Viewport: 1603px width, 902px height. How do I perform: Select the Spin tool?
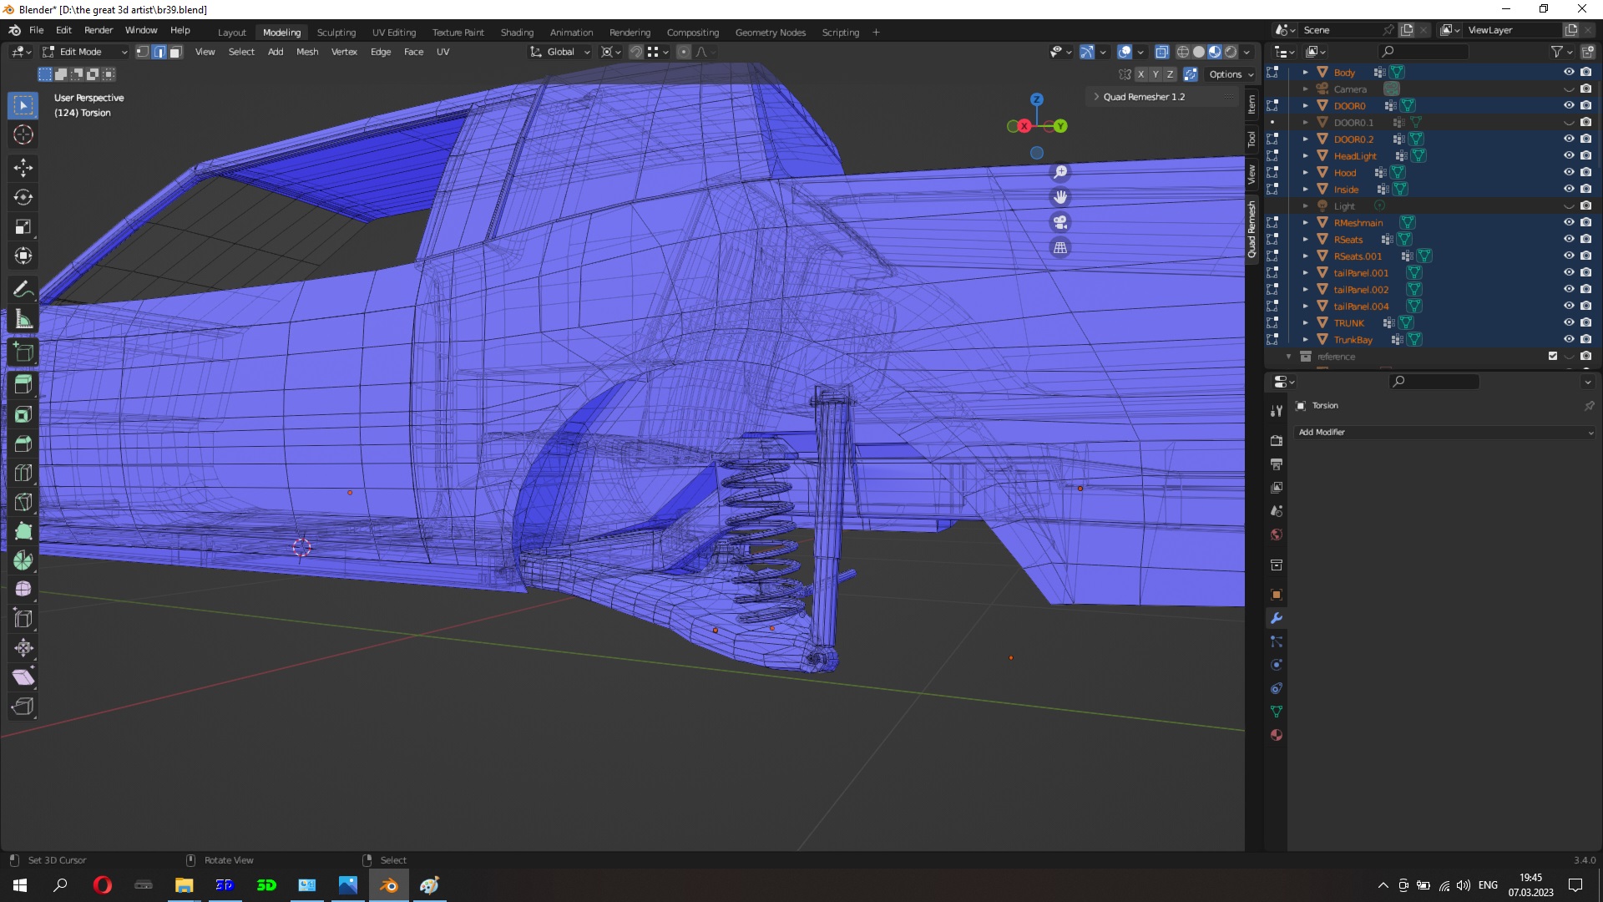23,560
